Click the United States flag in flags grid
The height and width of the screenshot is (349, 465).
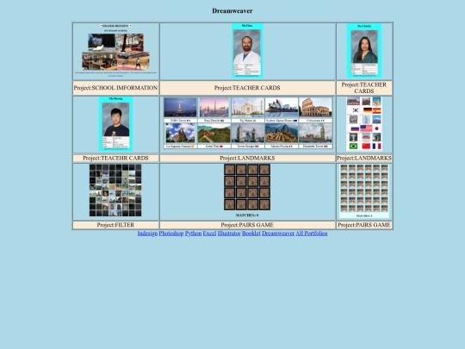(366, 128)
